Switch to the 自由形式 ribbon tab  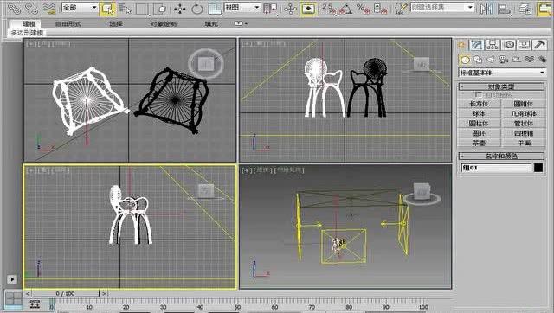68,24
